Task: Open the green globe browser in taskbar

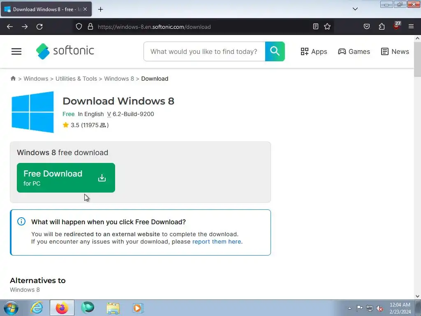Action: coord(88,308)
